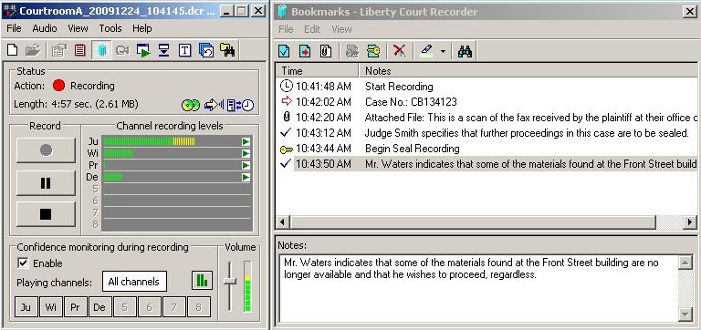Click bookmark list horizontal scrollbar right arrow

[x=690, y=222]
